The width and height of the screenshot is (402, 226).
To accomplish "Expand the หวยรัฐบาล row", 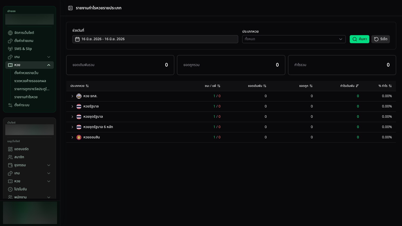I will coord(72,106).
